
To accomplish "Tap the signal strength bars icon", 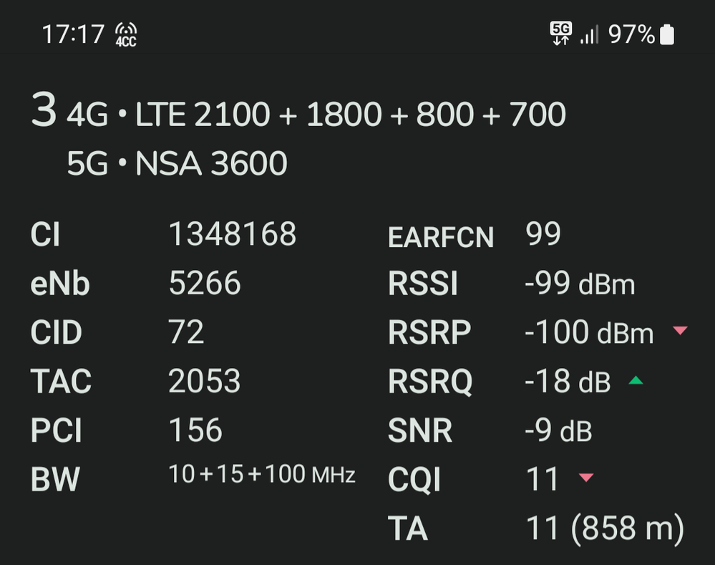I will click(589, 34).
